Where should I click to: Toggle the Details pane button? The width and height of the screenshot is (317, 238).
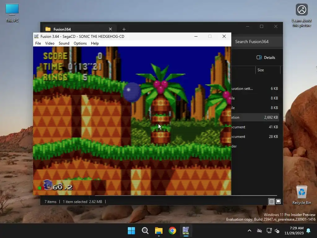266,57
